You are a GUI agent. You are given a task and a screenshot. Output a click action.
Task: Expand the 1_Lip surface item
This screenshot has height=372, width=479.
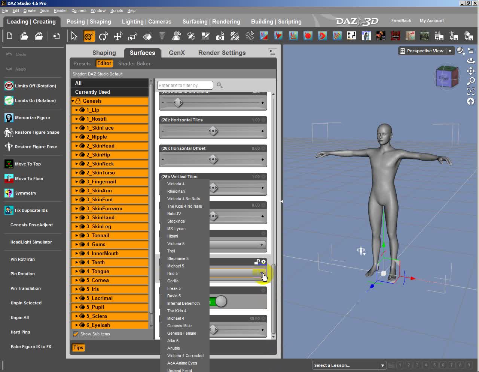77,110
